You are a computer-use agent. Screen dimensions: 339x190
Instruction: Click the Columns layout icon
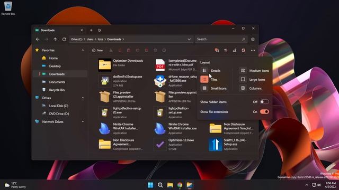click(243, 88)
